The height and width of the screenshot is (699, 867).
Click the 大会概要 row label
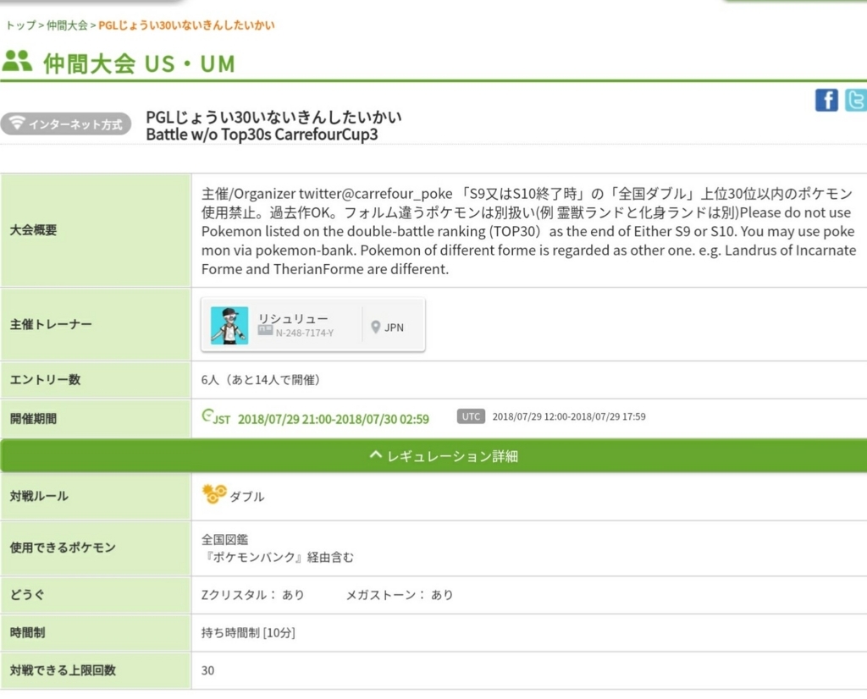[x=33, y=230]
